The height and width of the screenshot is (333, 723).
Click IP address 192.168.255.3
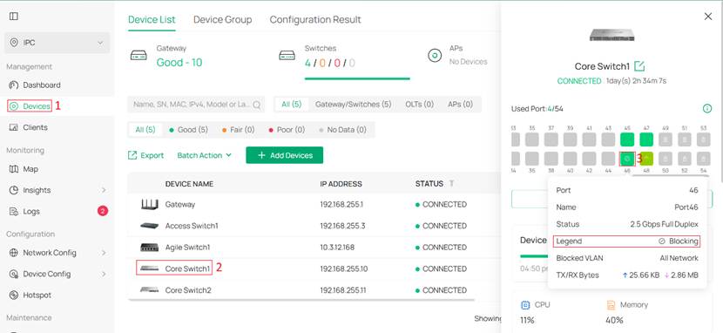(341, 226)
